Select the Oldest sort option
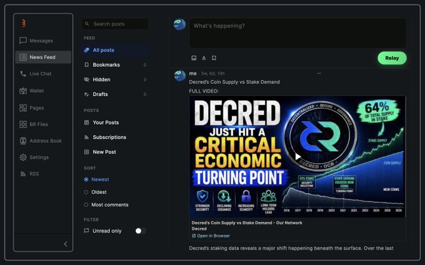Viewport: 425px width, 265px height. coord(96,192)
